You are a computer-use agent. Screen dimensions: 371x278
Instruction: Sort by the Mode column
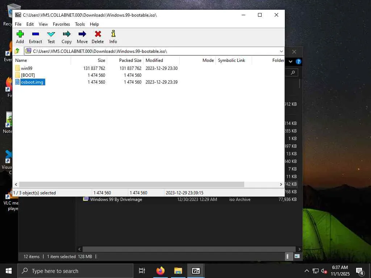click(197, 60)
